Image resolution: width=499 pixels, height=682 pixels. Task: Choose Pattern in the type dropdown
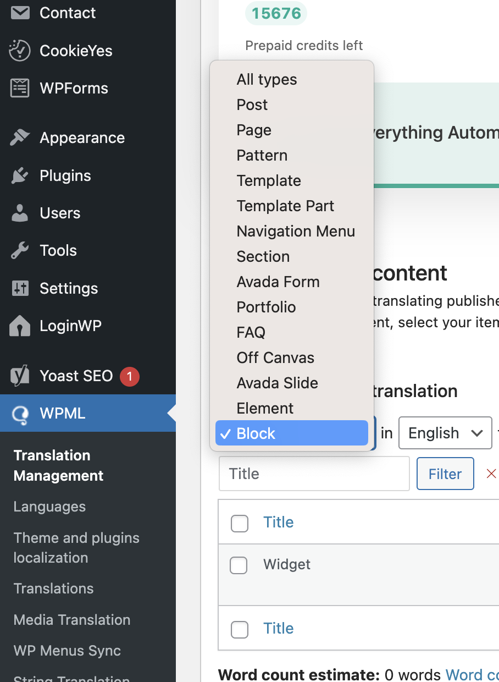coord(292,155)
